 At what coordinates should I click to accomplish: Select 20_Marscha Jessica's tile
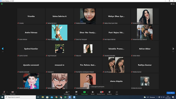pos(145,81)
